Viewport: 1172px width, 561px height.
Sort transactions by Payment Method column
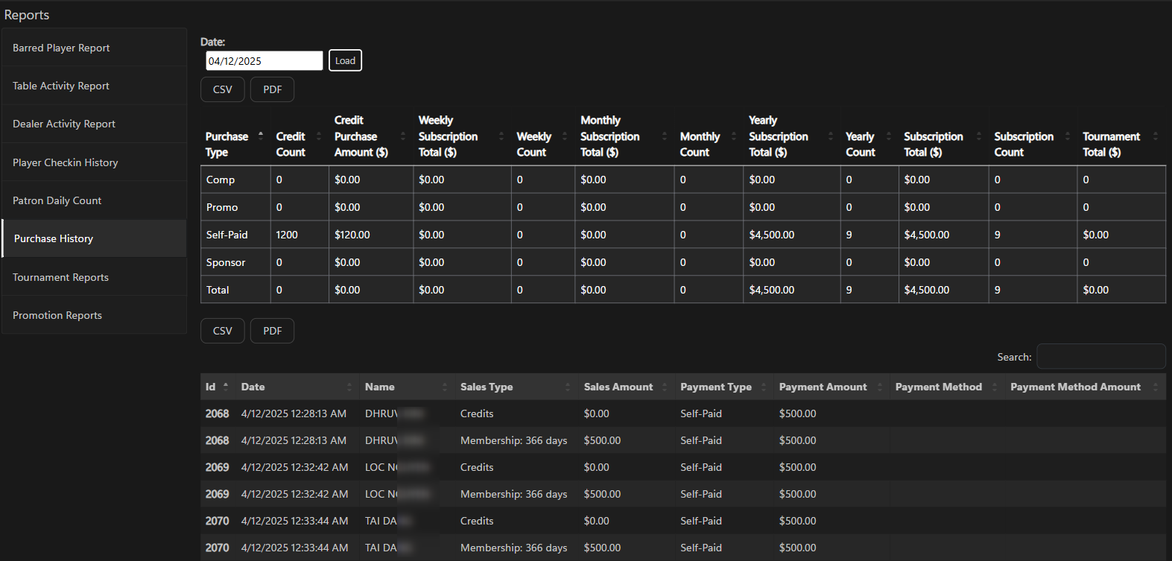pyautogui.click(x=938, y=387)
